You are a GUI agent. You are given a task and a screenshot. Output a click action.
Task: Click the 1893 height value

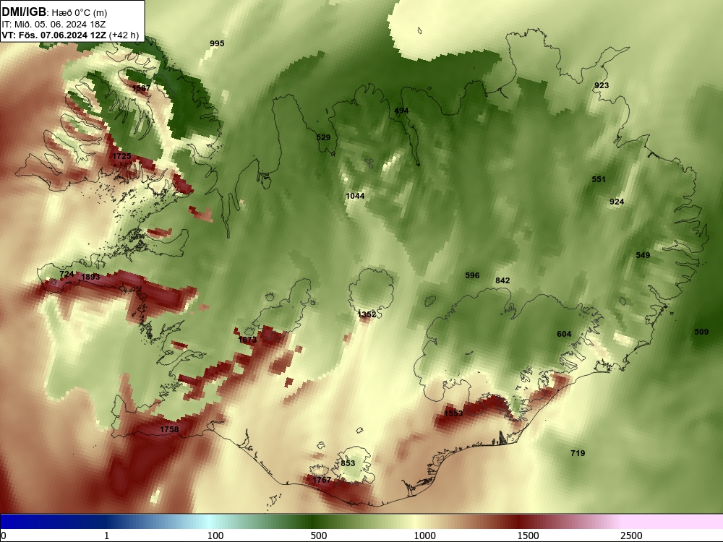(x=90, y=277)
